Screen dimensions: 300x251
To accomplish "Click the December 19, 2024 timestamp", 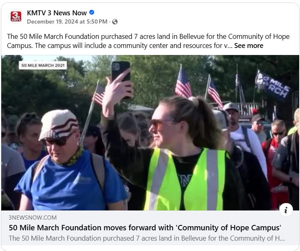I will [x=67, y=22].
